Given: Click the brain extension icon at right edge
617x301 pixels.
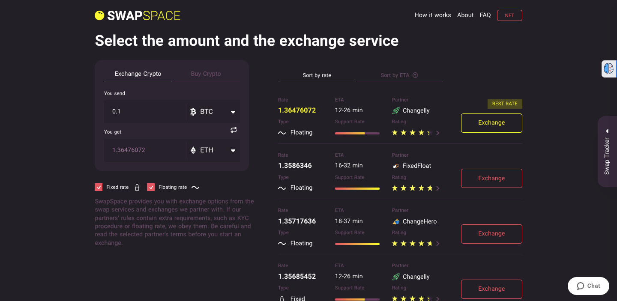Looking at the screenshot, I should pos(608,68).
